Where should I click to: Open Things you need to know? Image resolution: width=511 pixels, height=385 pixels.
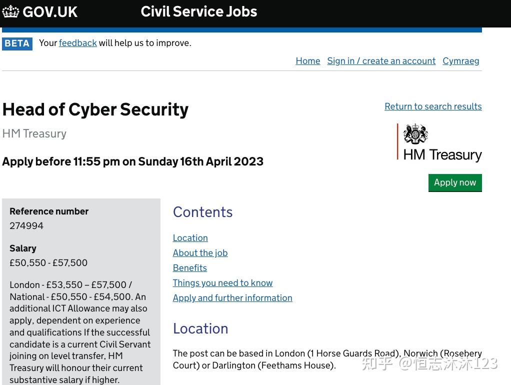coord(222,283)
